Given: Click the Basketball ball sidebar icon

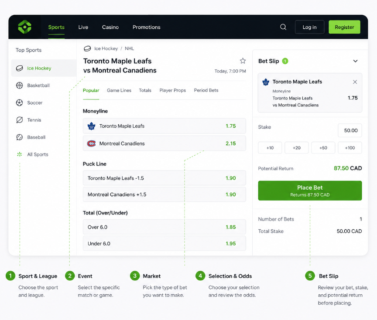Looking at the screenshot, I should 20,85.
